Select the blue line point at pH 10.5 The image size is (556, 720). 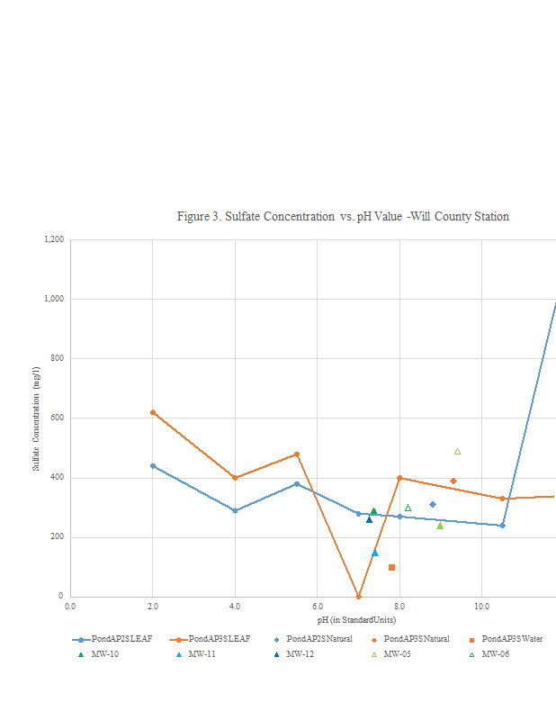pyautogui.click(x=502, y=526)
